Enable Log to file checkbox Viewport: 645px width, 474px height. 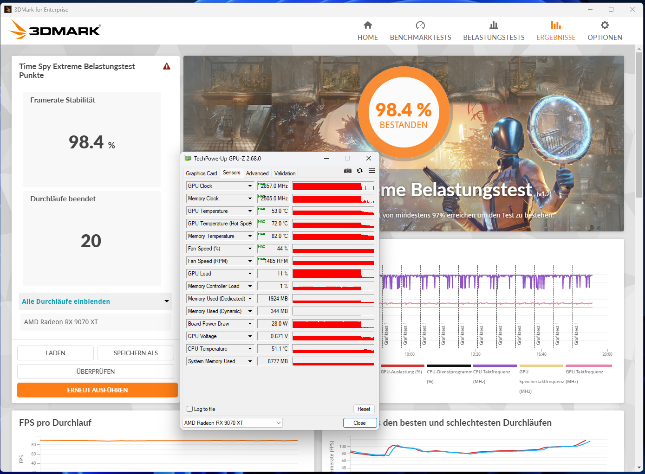click(189, 409)
